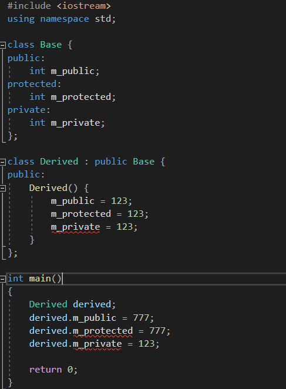Collapse the Derived() constructor block
The height and width of the screenshot is (389, 286).
3,188
